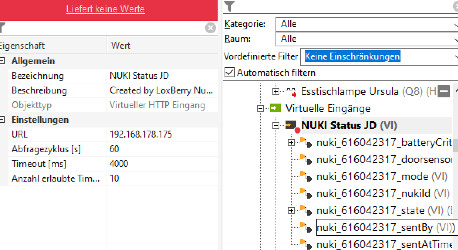The height and width of the screenshot is (250, 458).
Task: Click the URL property label
Action: (20, 134)
